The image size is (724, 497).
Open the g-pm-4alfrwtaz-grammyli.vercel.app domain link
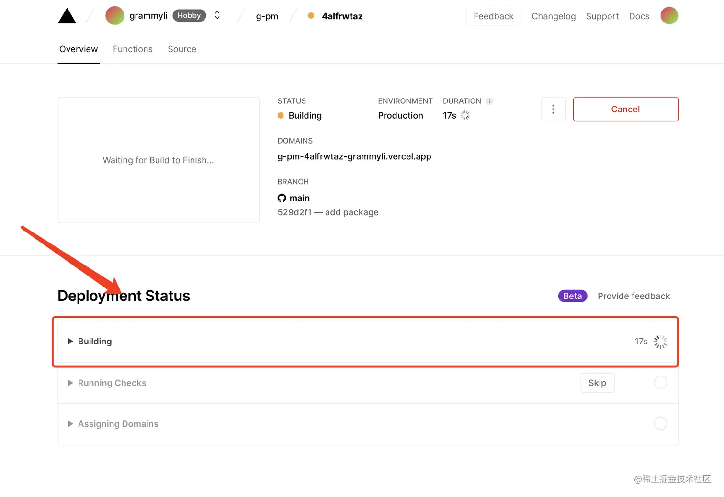click(354, 156)
